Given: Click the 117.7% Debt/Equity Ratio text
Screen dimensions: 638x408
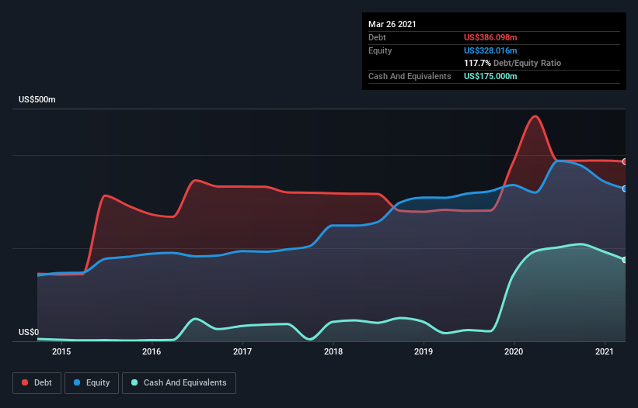Looking at the screenshot, I should click(x=512, y=63).
